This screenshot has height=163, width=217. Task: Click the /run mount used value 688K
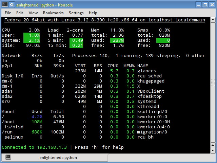(37, 132)
